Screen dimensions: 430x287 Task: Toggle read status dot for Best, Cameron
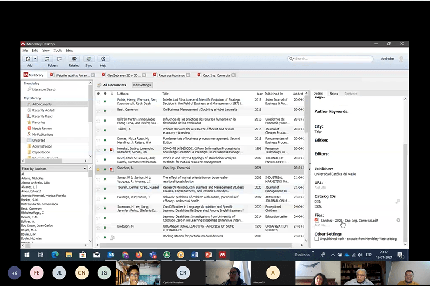105,110
